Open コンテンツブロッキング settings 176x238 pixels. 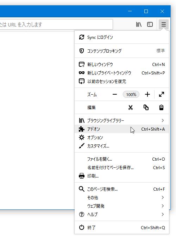click(x=122, y=51)
